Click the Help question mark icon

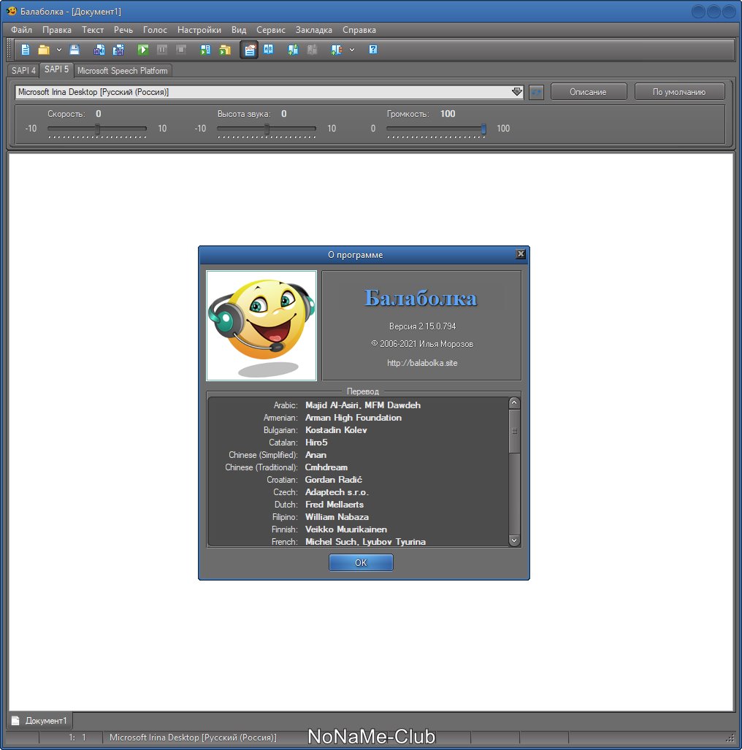(373, 50)
